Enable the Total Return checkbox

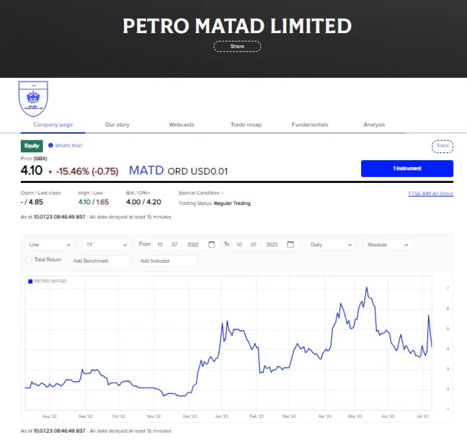pos(29,260)
